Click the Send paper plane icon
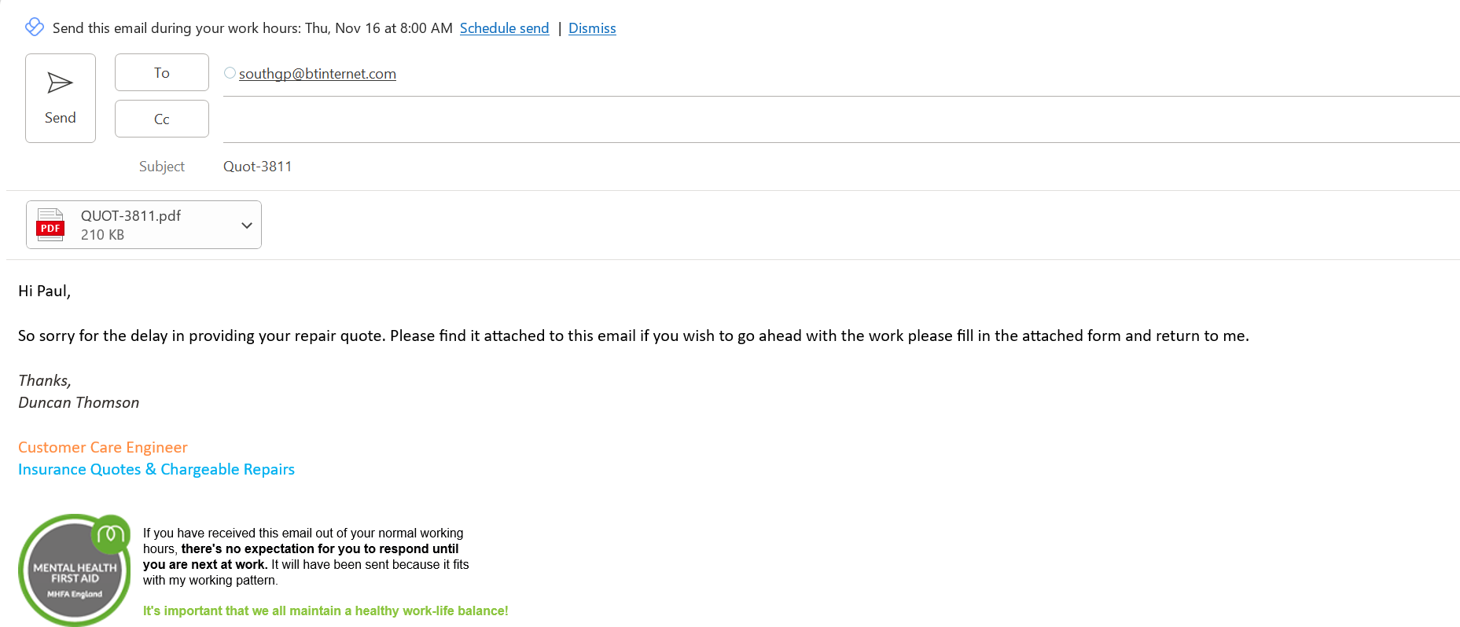The width and height of the screenshot is (1460, 627). point(60,83)
